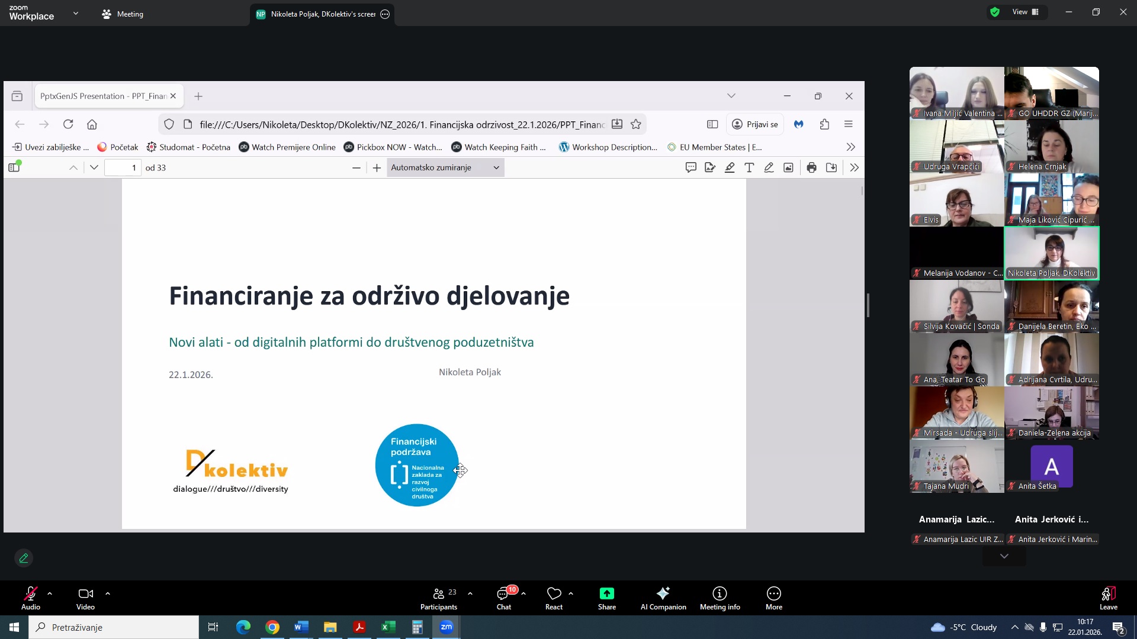Screen dimensions: 1137x639
Task: Select Nikoleta Poljak's screen share tab
Action: tap(323, 14)
